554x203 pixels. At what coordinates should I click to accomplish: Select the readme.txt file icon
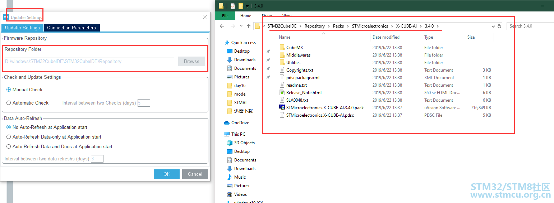[x=282, y=85]
